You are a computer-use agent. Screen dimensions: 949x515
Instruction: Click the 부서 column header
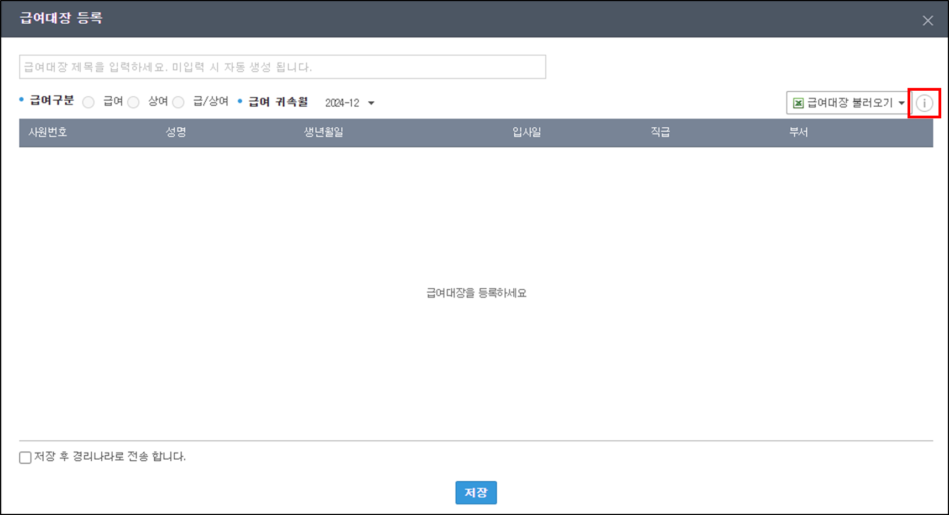point(798,132)
